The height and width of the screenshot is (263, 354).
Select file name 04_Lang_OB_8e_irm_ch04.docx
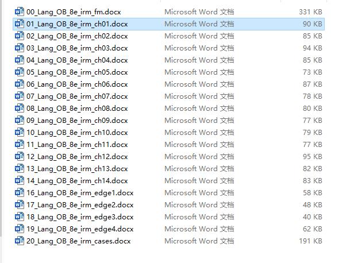click(77, 60)
